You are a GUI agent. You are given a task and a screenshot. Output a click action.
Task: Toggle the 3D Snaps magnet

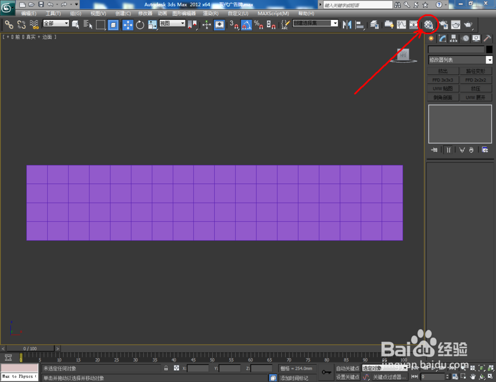[234, 25]
